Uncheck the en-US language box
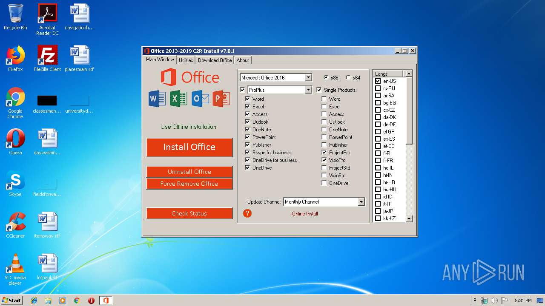 coord(378,81)
